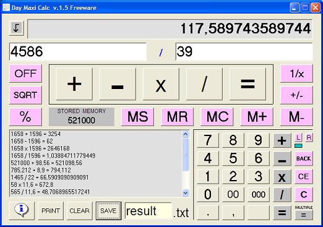This screenshot has height=227, width=323.
Task: Clear the history list with CLEAR
Action: 79,211
